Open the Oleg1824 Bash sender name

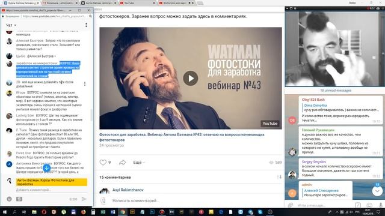pyautogui.click(x=313, y=100)
